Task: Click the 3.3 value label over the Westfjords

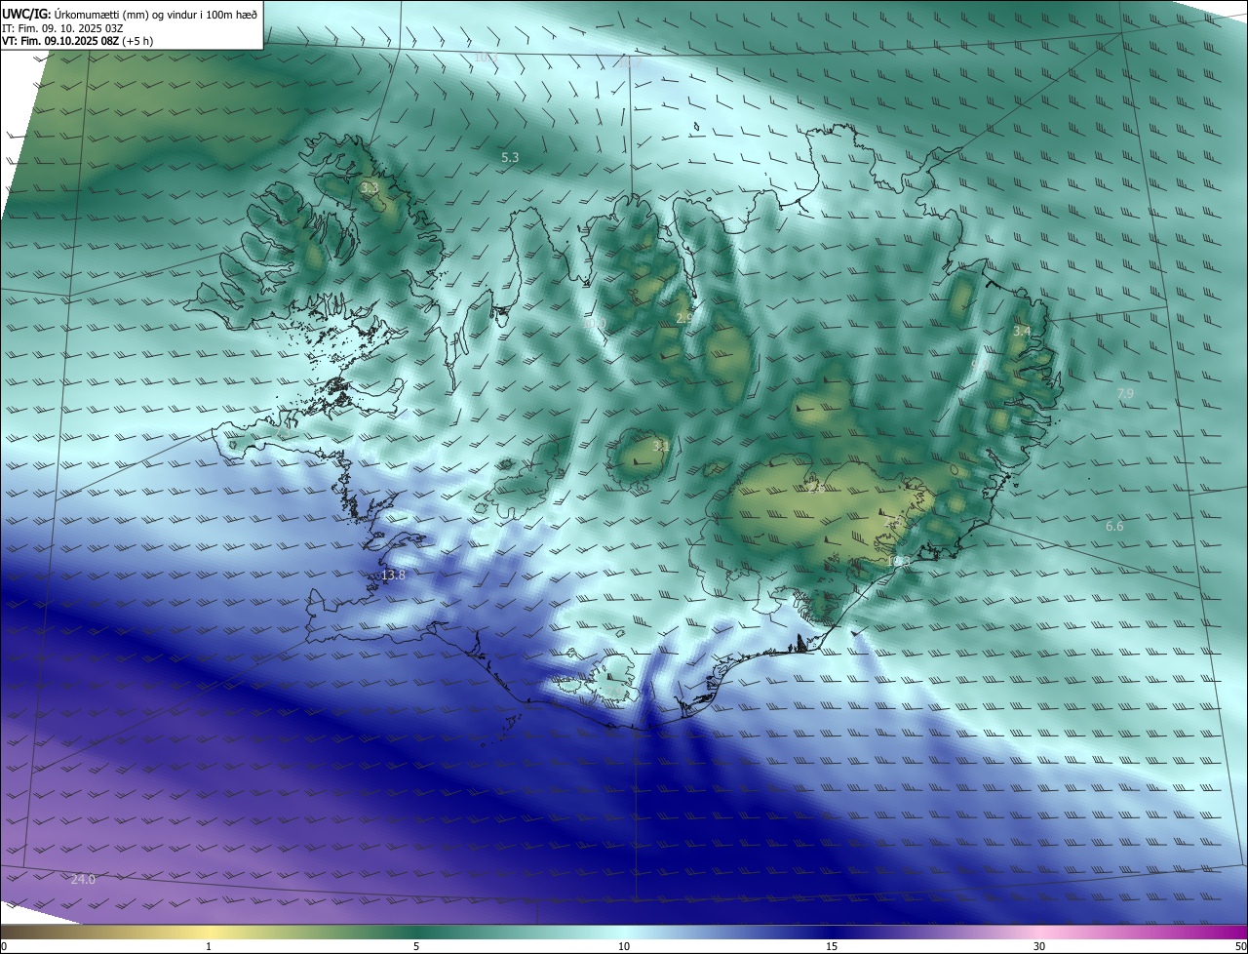Action: coord(370,187)
